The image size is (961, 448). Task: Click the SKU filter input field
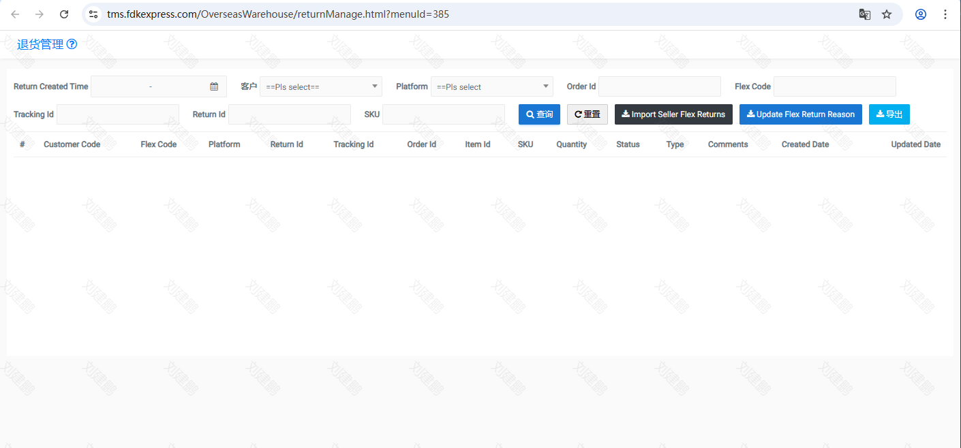(x=443, y=114)
